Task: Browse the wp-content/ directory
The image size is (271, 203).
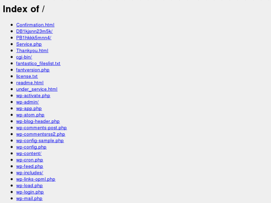Action: [29, 153]
